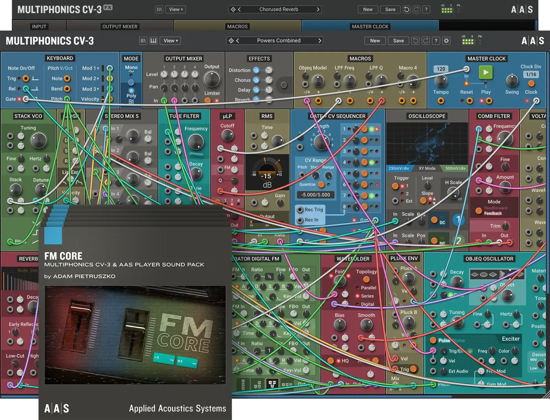Click New button in front window

(375, 41)
